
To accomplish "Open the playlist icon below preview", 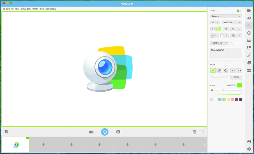I will (6, 132).
